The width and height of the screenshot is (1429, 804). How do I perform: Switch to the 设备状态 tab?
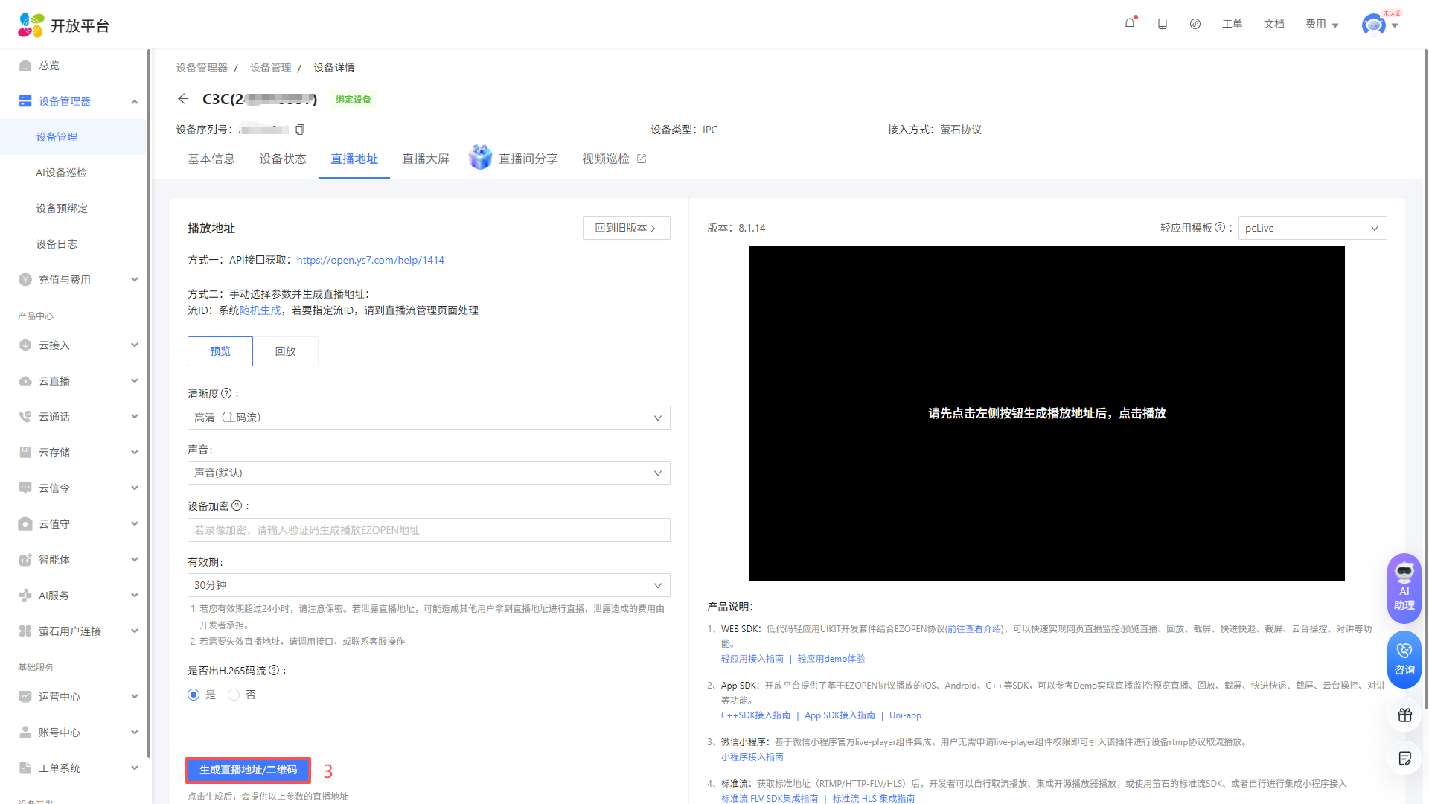pos(283,159)
